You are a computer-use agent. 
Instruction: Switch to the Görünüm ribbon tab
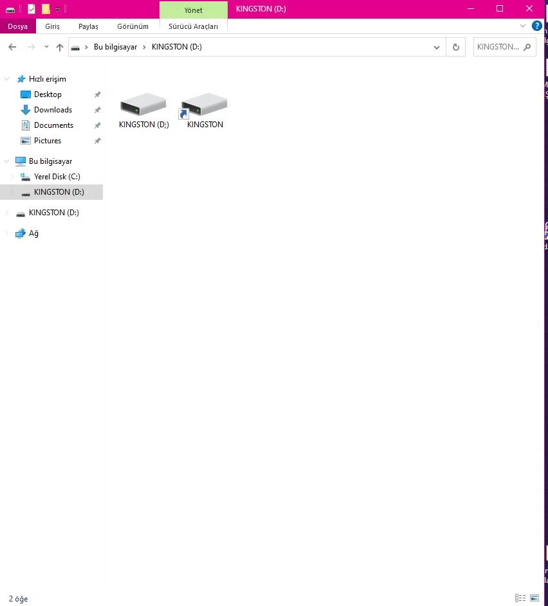(132, 26)
